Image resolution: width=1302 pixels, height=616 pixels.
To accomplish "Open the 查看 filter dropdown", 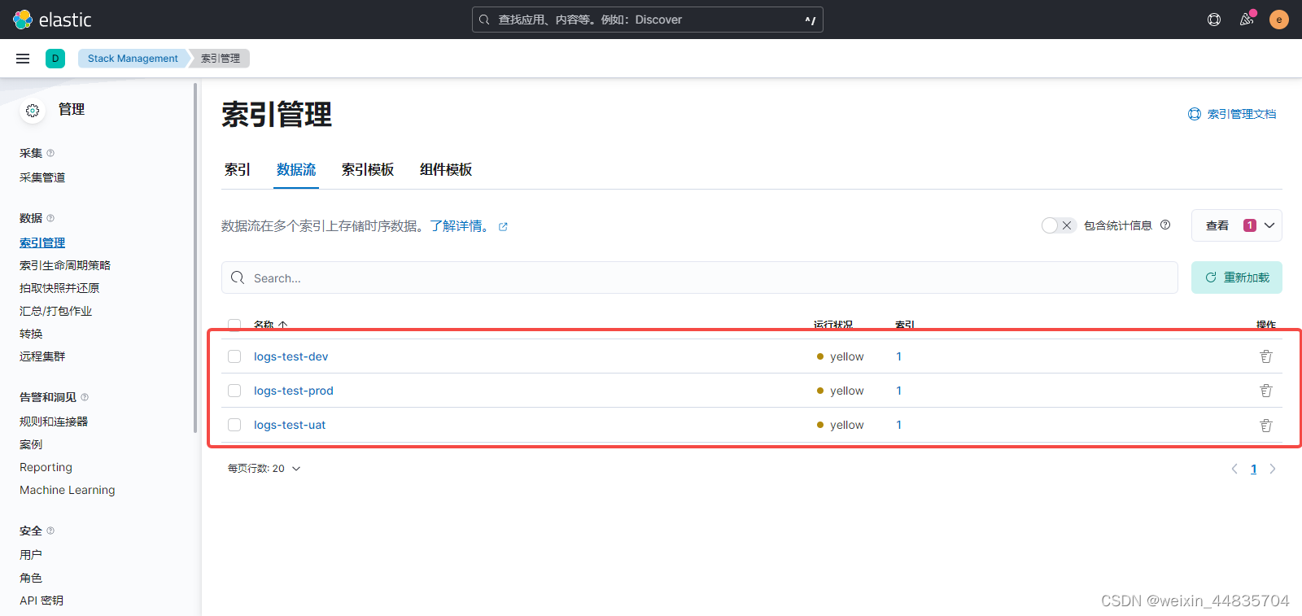I will tap(1237, 225).
